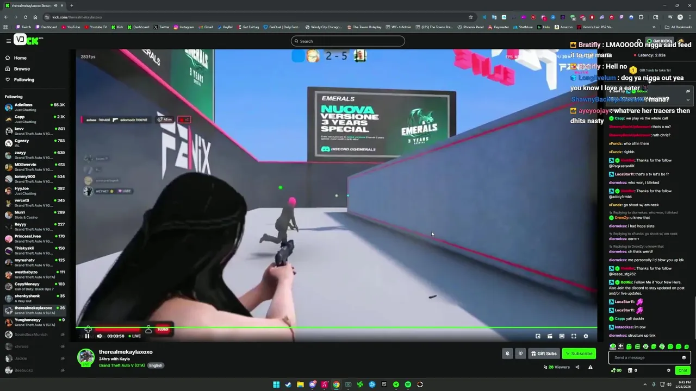Open Twitch bookmark
The height and width of the screenshot is (391, 696).
tap(23, 27)
